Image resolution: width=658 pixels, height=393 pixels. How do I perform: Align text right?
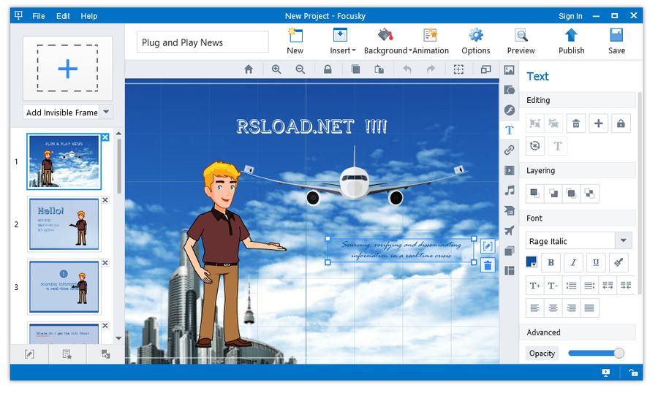coord(571,308)
